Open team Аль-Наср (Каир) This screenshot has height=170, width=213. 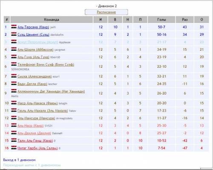coord(30,126)
